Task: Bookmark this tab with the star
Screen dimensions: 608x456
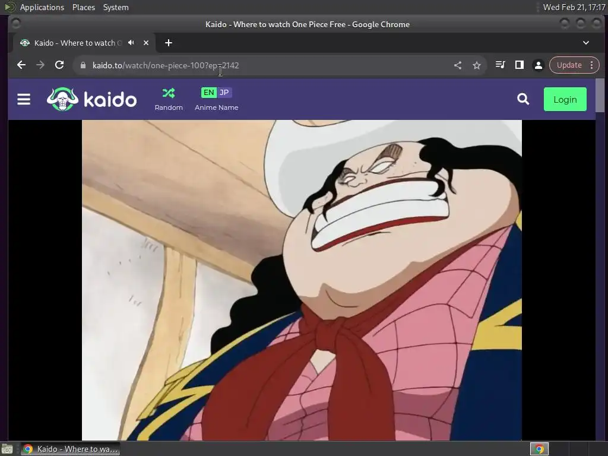Action: click(477, 65)
